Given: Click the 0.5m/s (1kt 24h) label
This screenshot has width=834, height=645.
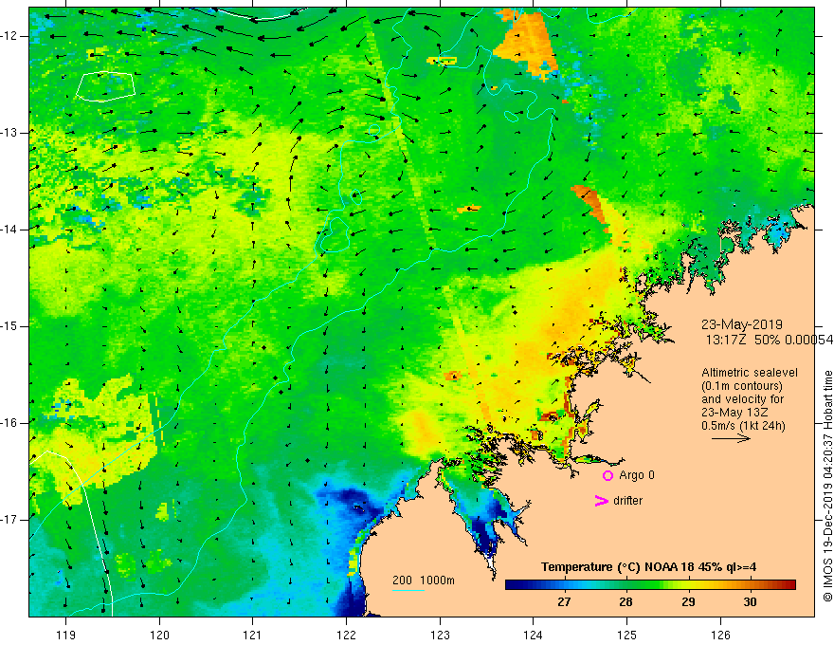Looking at the screenshot, I should (743, 426).
